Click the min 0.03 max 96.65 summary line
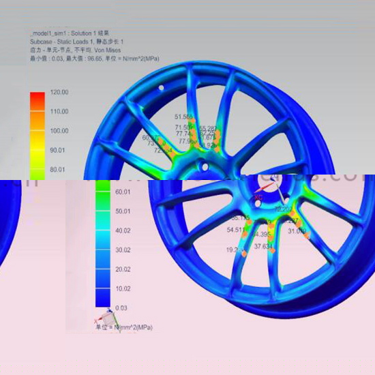375x375 pixels. (x=95, y=59)
